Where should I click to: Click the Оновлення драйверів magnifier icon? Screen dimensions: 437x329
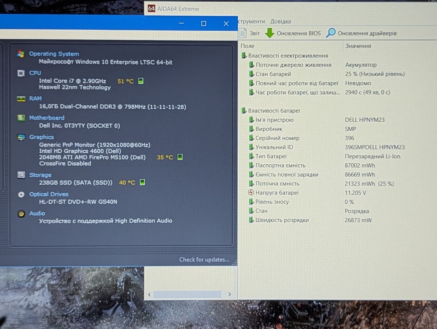click(331, 33)
